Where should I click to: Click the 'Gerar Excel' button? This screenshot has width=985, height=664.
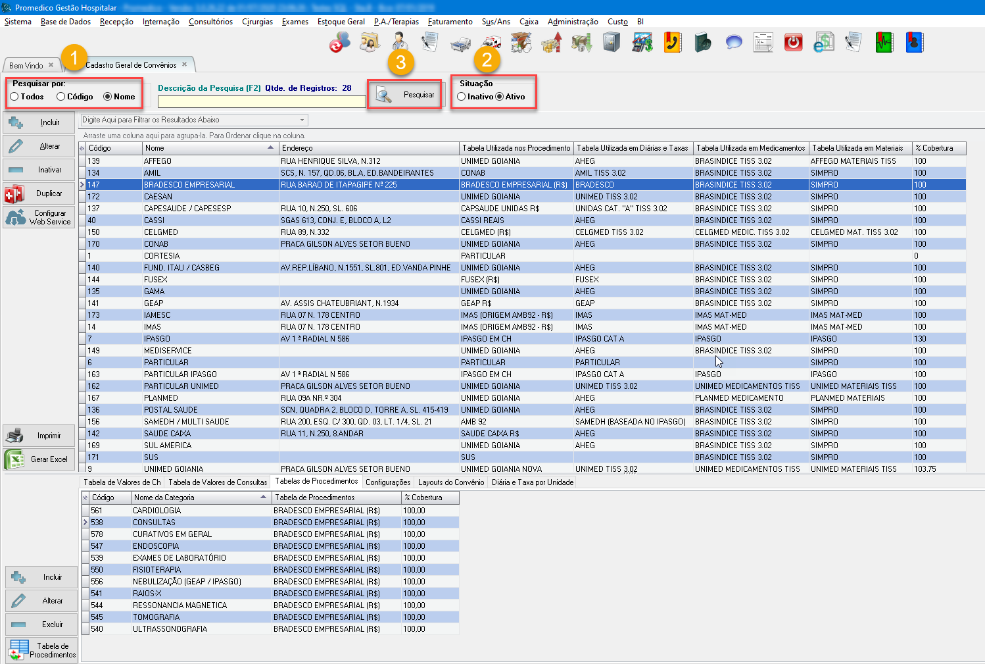click(x=39, y=459)
